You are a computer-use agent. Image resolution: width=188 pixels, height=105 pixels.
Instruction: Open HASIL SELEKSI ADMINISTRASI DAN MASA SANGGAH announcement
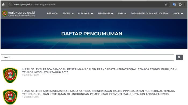[99, 92]
